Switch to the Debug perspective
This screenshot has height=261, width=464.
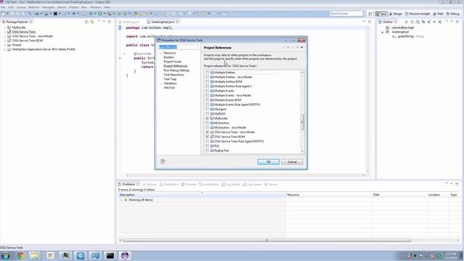452,14
